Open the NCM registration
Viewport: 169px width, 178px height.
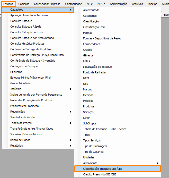(x=118, y=78)
